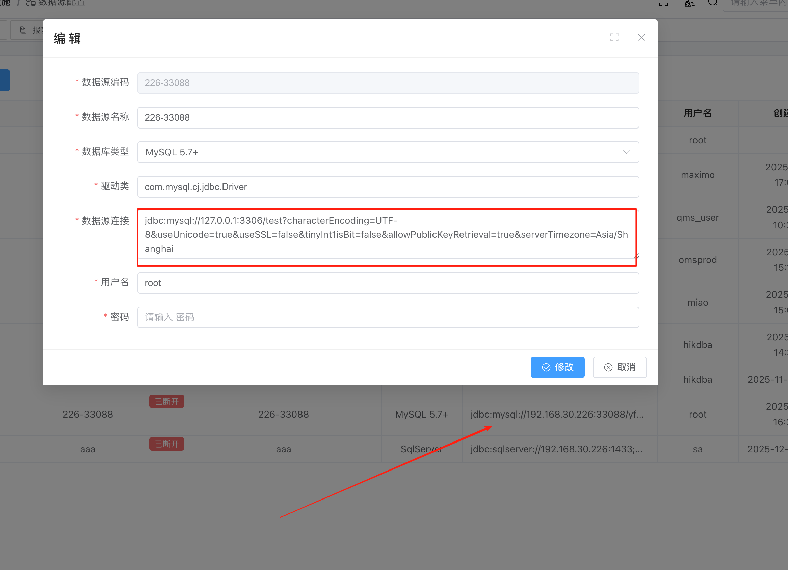The image size is (788, 570).
Task: Click the check icon in 修改 button
Action: tap(546, 367)
